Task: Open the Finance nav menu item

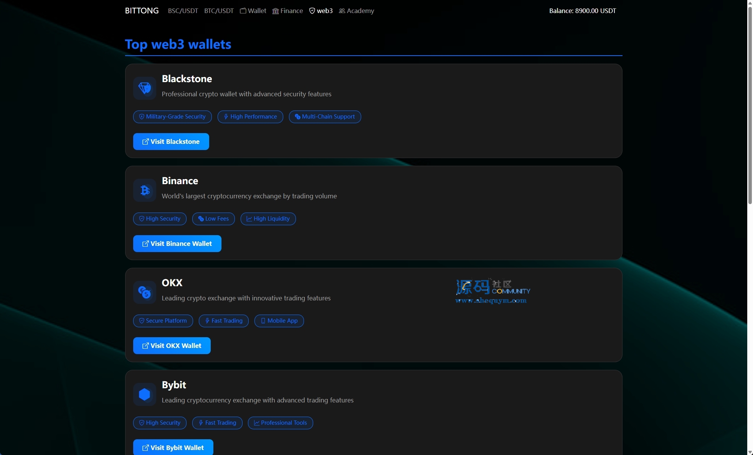Action: [x=287, y=11]
